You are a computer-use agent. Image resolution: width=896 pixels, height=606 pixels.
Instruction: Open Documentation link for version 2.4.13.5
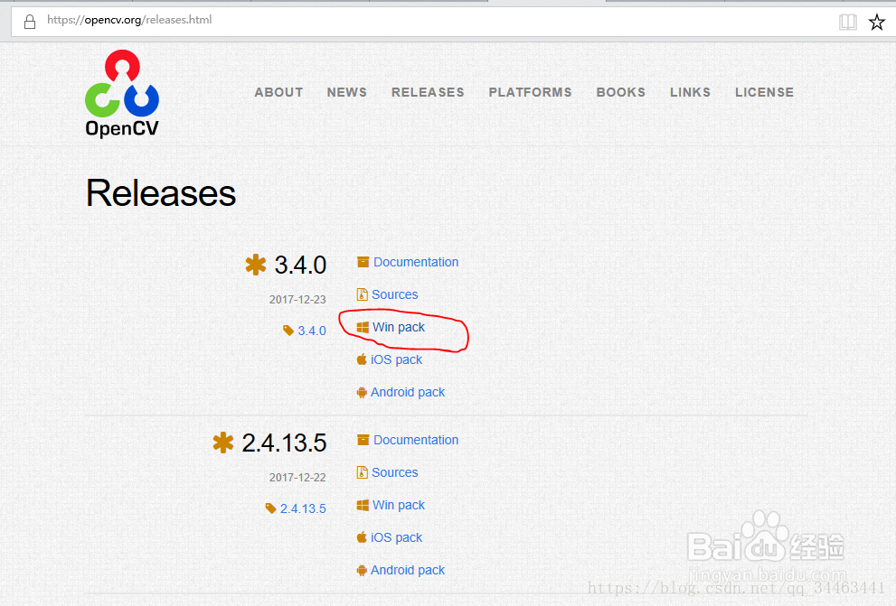[416, 440]
